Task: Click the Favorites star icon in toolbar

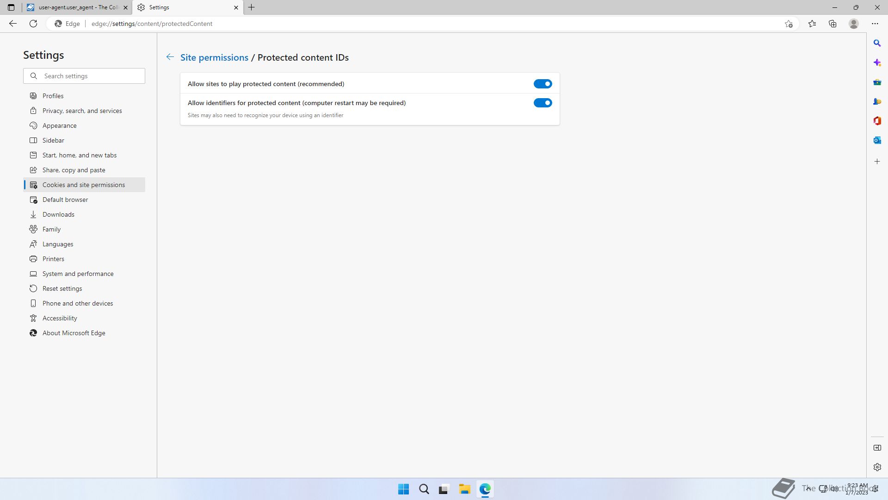Action: coord(812,24)
